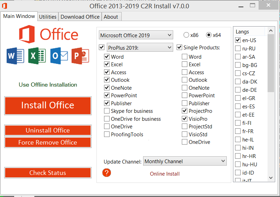Select the x64 architecture radio button
Viewport: 280px width, 197px height.
(208, 35)
